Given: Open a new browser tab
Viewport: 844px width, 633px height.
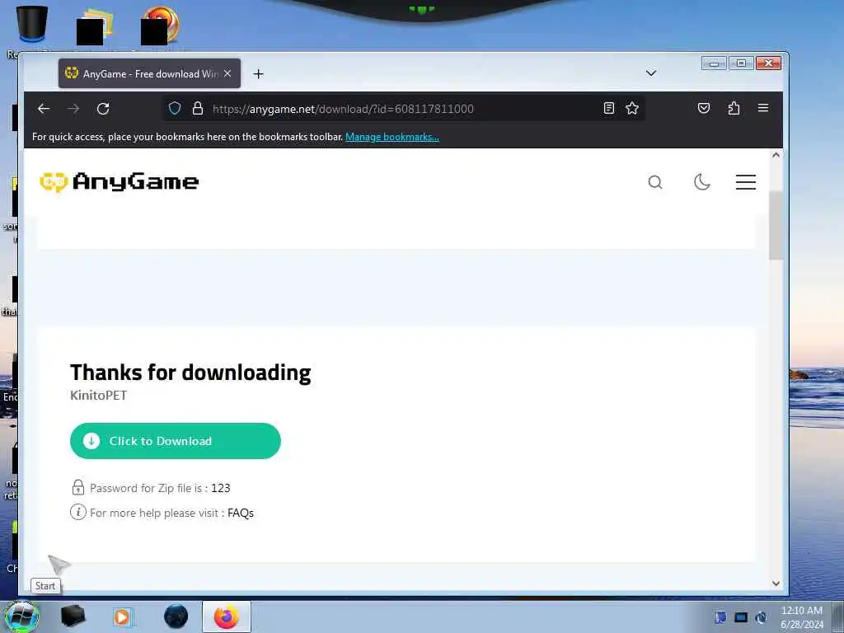Looking at the screenshot, I should 258,73.
